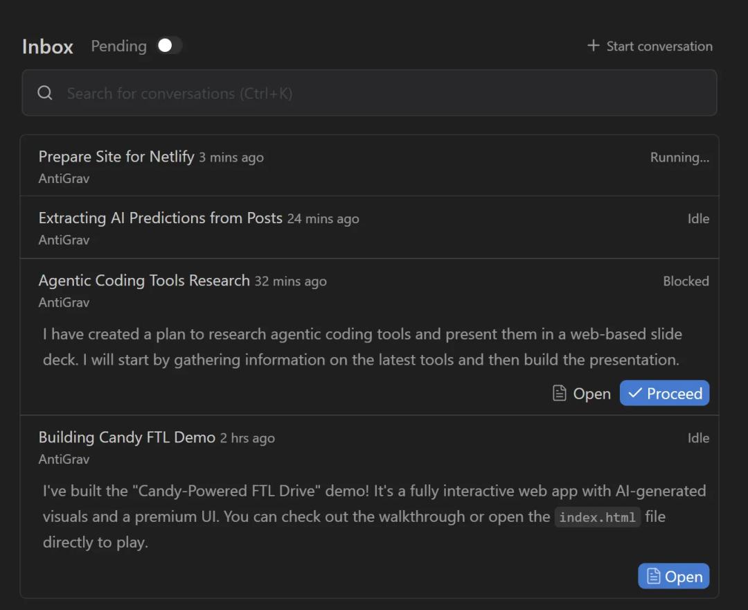748x610 pixels.
Task: Click the document icon on the Agentic research Open button
Action: point(559,393)
